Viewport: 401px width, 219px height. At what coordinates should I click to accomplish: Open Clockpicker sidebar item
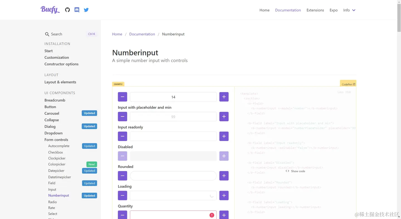(57, 158)
